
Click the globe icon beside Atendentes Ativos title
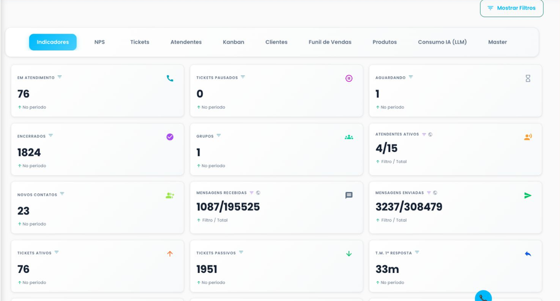click(x=430, y=134)
